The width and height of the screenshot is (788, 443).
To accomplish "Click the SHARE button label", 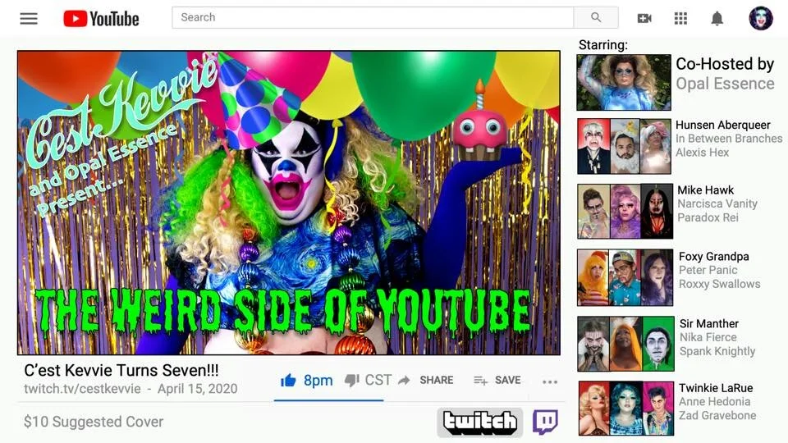I will coord(436,380).
